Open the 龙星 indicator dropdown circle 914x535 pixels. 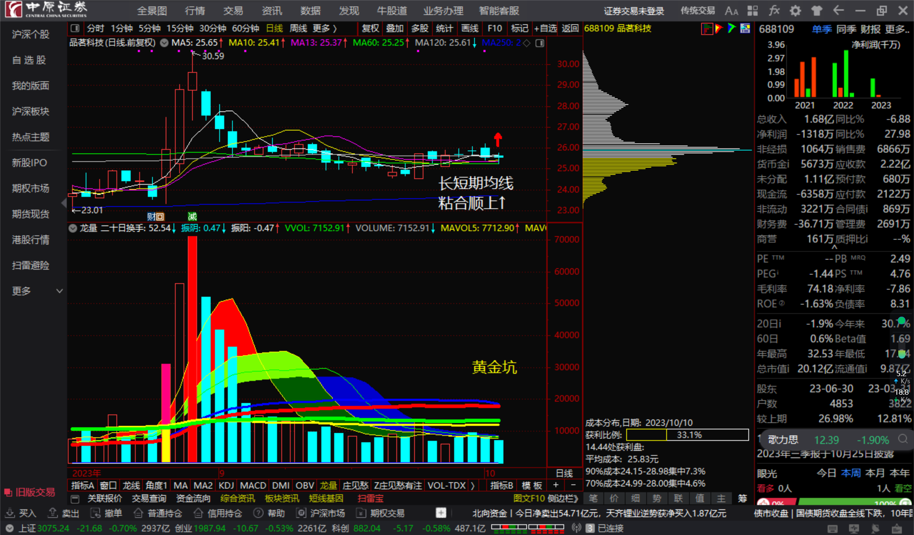pos(73,228)
